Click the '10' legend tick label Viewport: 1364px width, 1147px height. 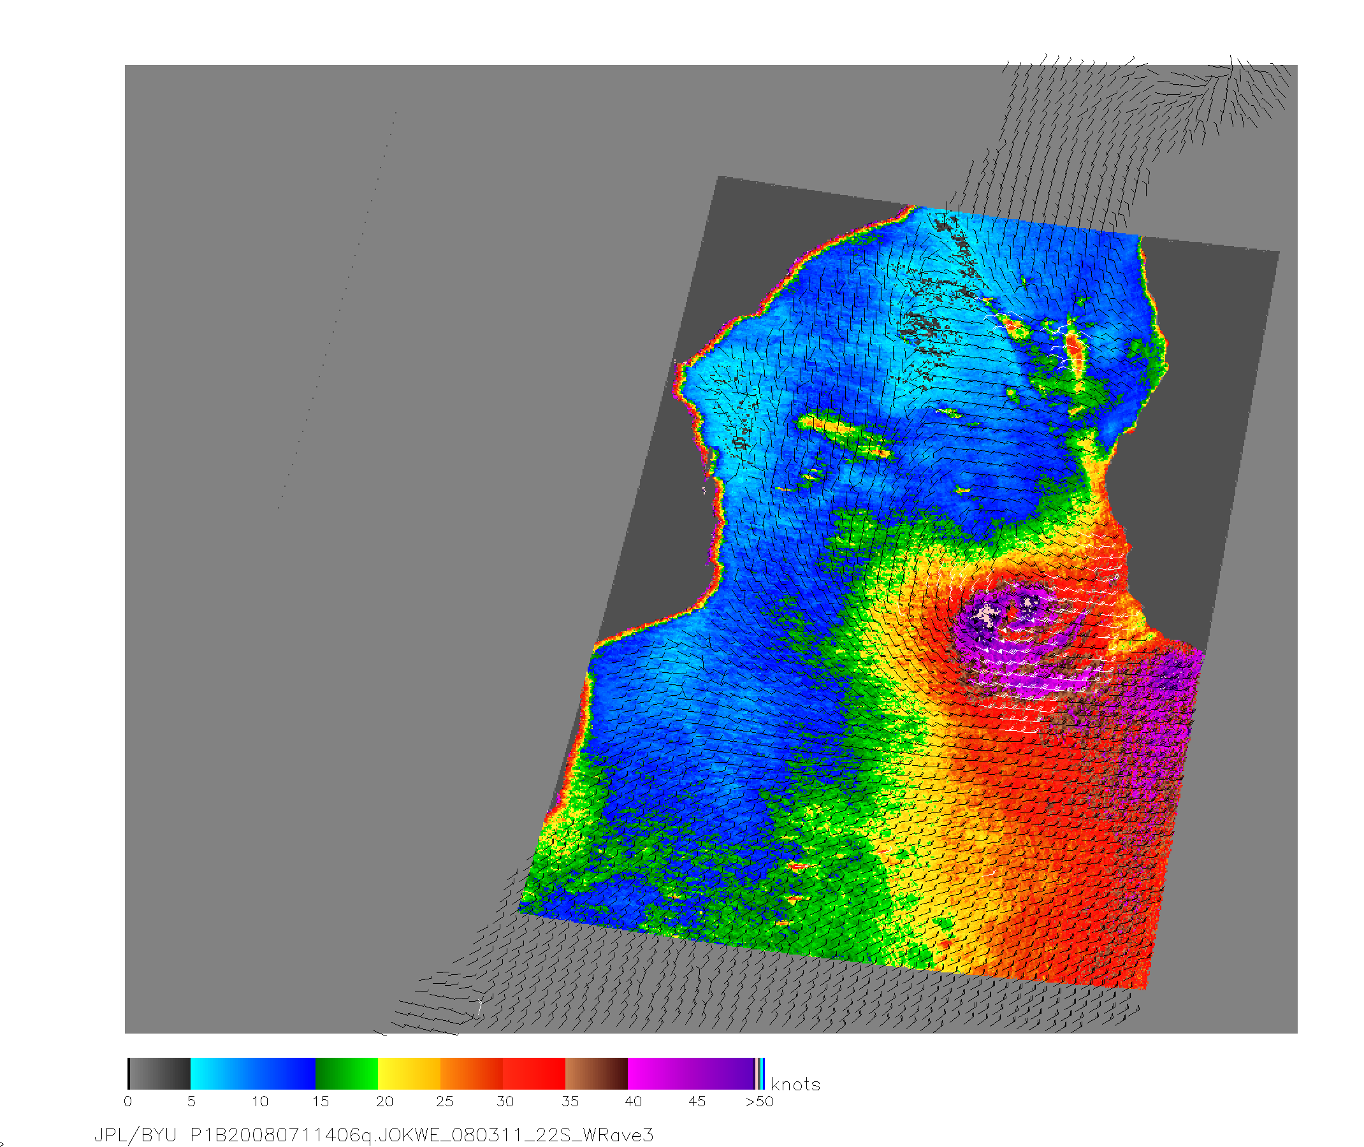(x=260, y=1102)
